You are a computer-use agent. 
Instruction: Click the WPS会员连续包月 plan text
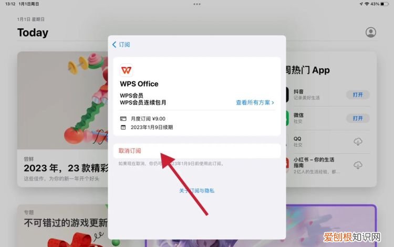click(143, 103)
